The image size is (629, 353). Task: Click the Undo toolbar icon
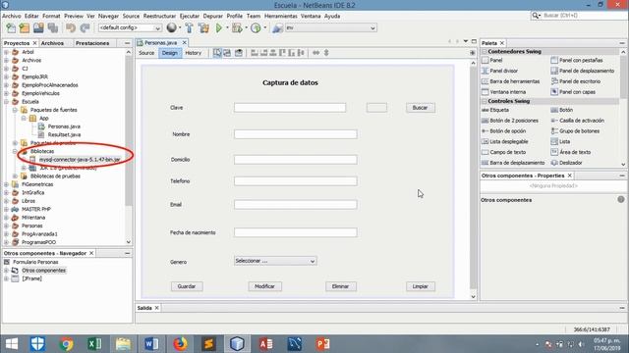click(71, 28)
